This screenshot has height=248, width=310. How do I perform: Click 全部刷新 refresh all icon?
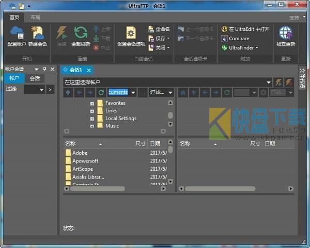81,33
